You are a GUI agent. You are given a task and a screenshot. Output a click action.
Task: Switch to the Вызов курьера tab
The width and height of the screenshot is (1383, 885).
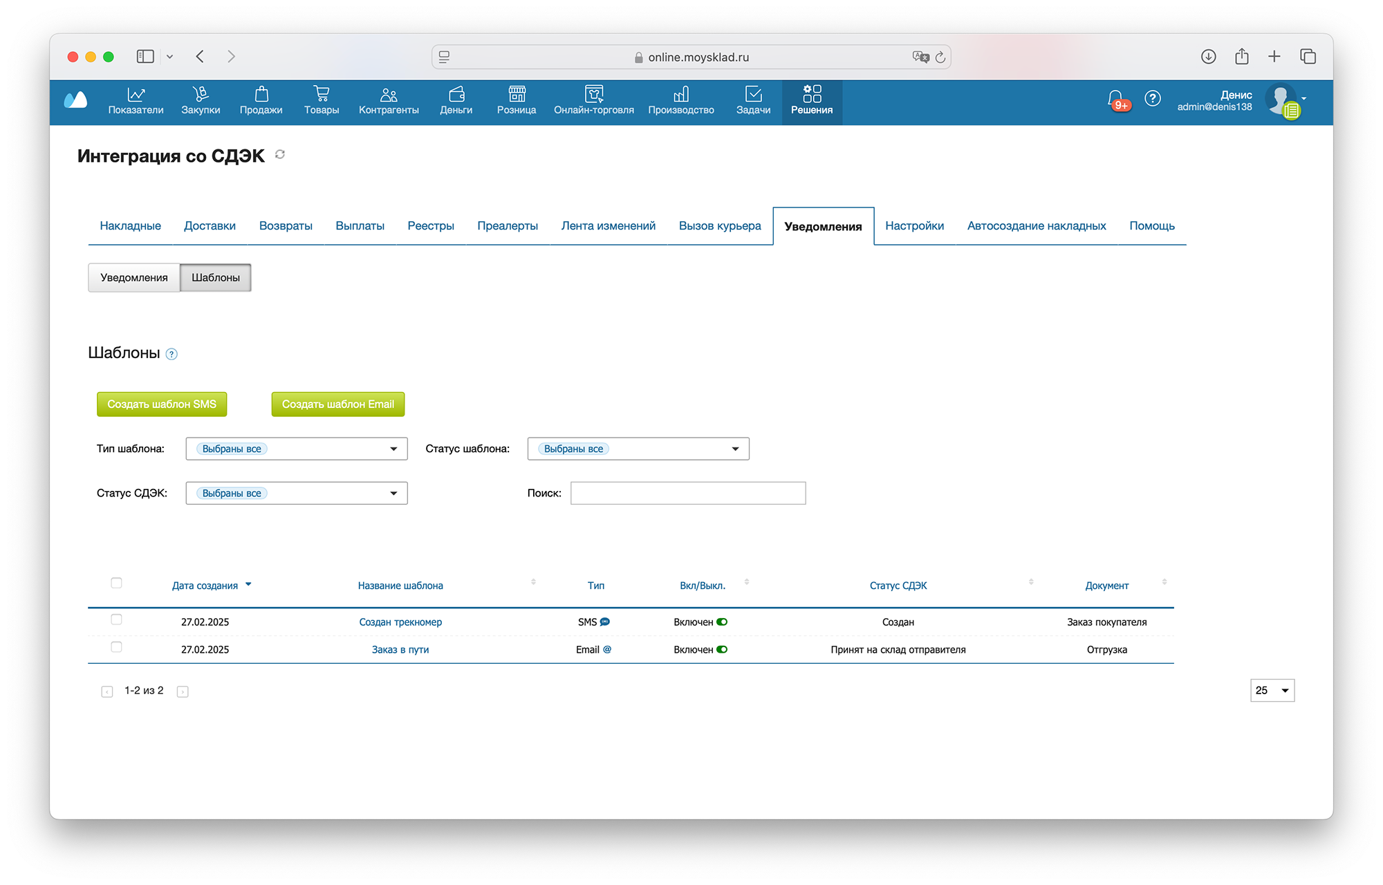click(719, 226)
